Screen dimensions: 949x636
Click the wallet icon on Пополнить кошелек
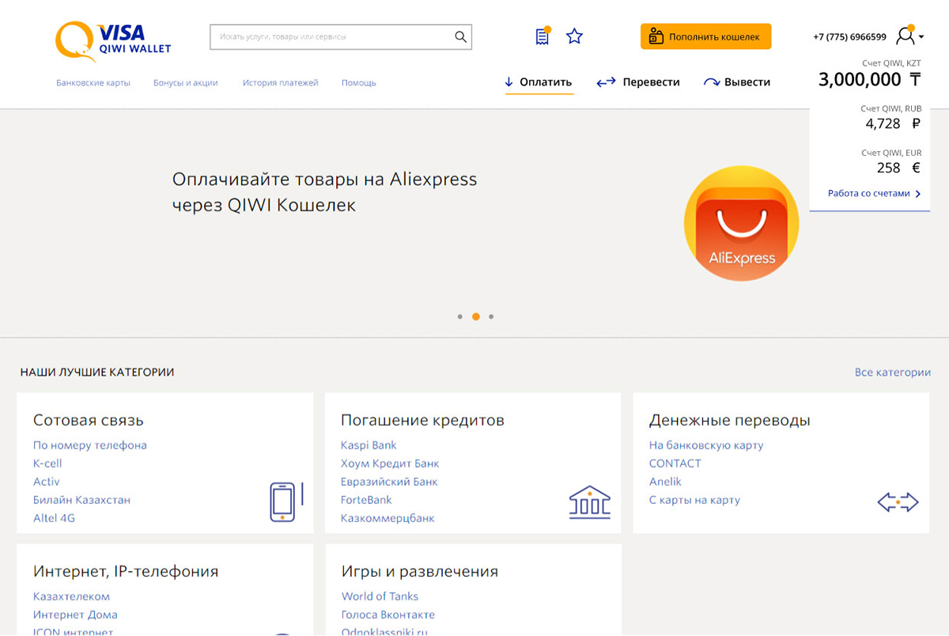coord(656,36)
